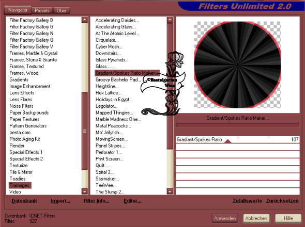Choose the Heightline... filter
Screen dimensions: 305x227
pos(107,86)
